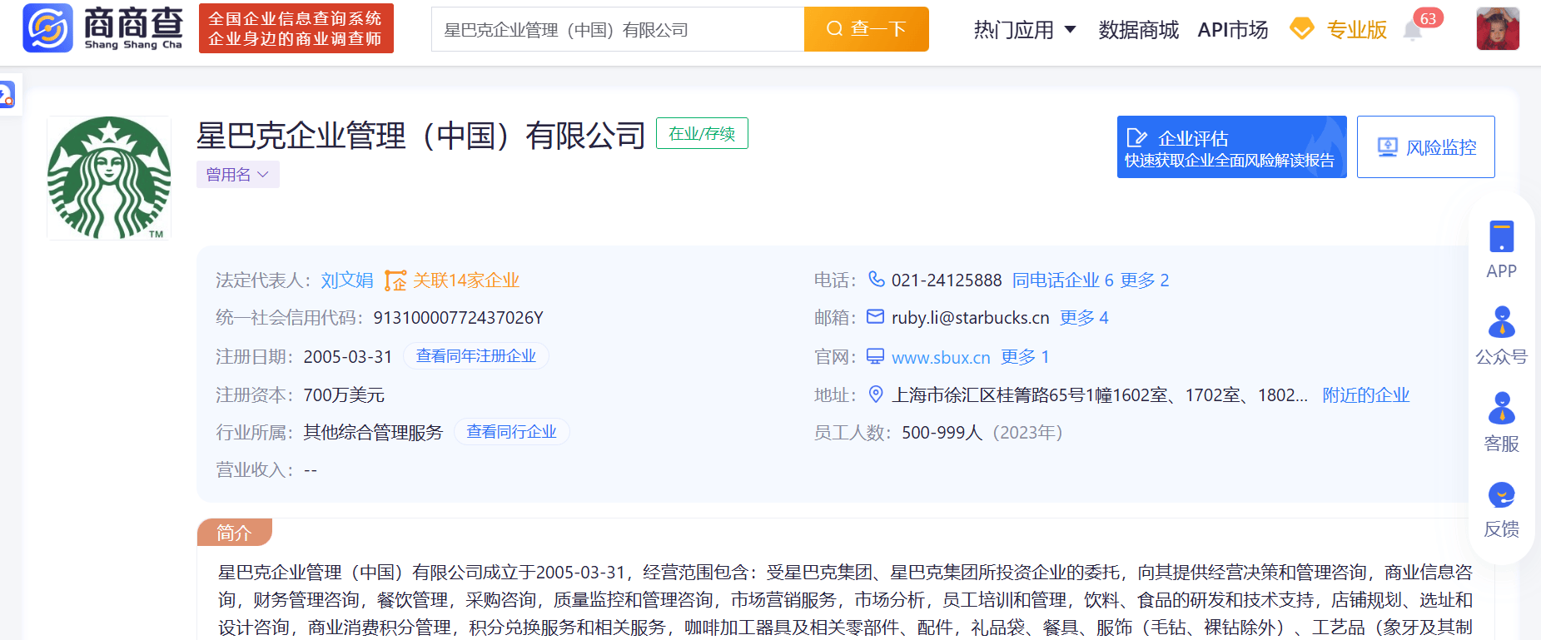Click the envelope icon beside the email
This screenshot has height=640, width=1541.
(876, 316)
